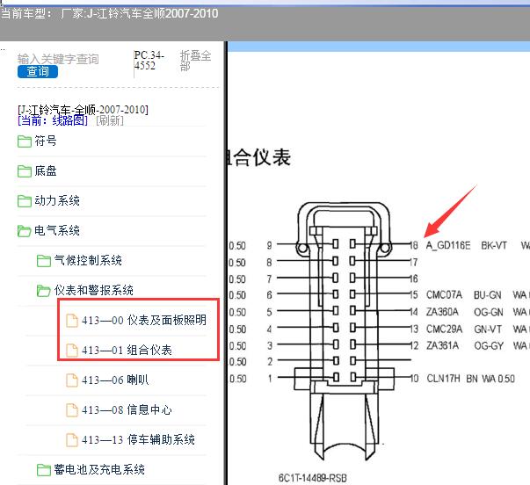The width and height of the screenshot is (530, 485).
Task: Open 413—08 信息中心 document
Action: pyautogui.click(x=127, y=409)
